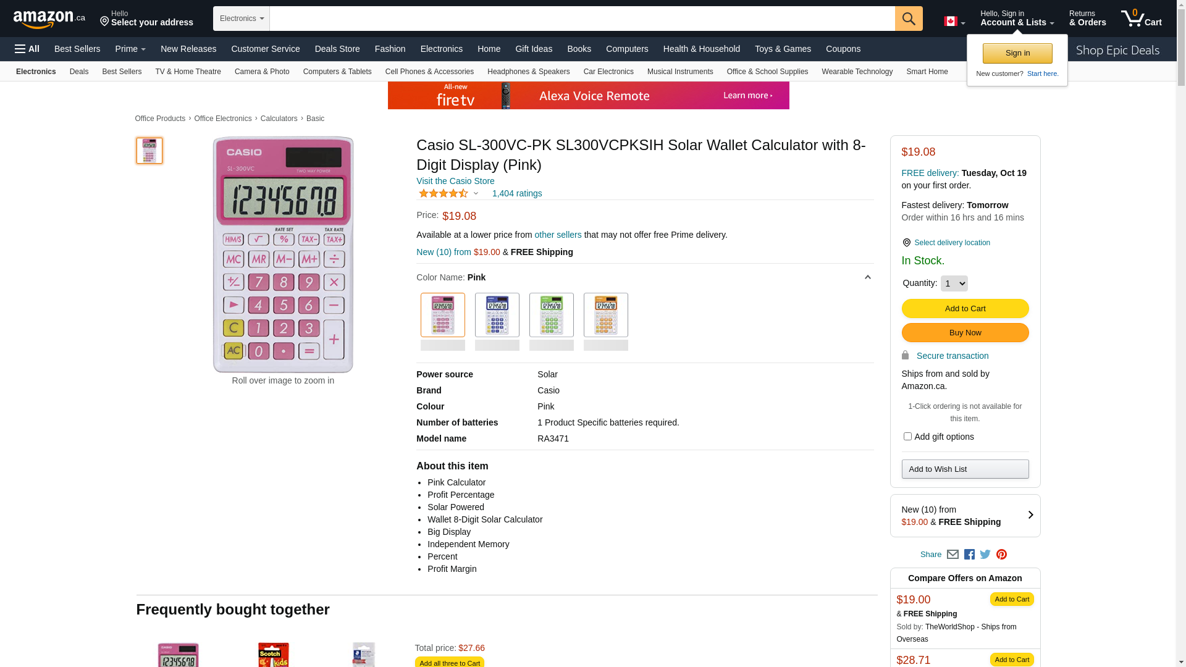
Task: Share via the email envelope icon
Action: tap(953, 555)
